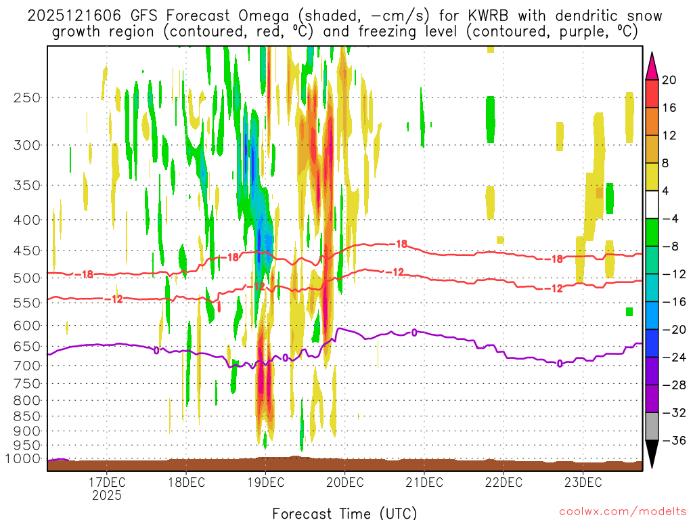
Task: Click the purple 0 label between 22DEC and 23DEC
Action: [560, 364]
